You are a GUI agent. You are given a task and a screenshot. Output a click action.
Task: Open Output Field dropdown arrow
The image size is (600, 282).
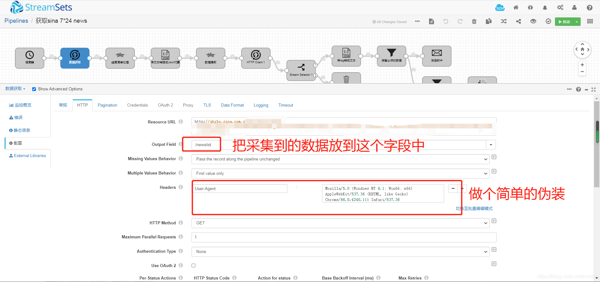(491, 145)
